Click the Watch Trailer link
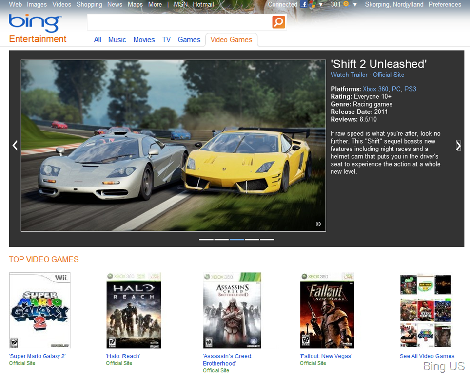The height and width of the screenshot is (374, 470). [349, 75]
